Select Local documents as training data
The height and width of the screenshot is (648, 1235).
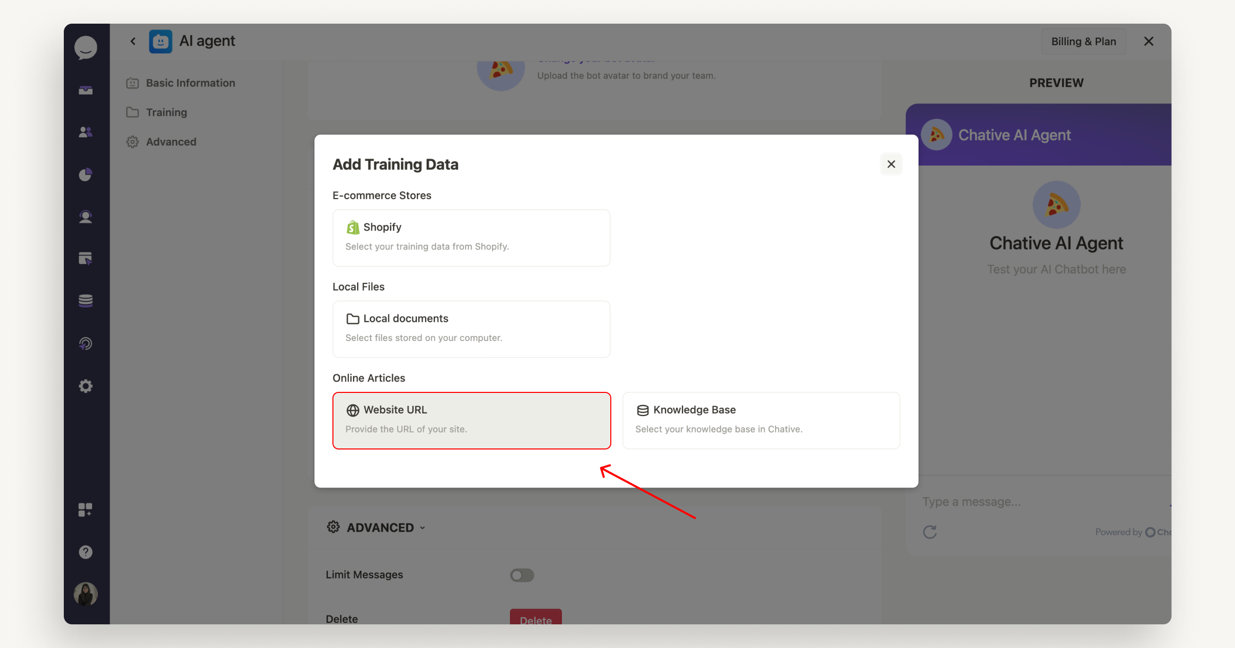(471, 329)
